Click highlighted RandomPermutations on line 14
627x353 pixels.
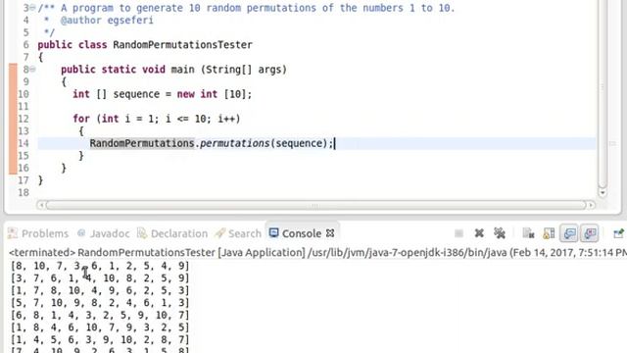(142, 143)
